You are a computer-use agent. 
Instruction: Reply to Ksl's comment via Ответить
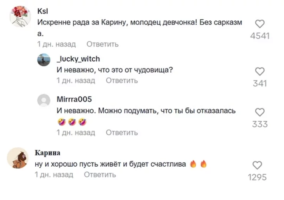[102, 44]
